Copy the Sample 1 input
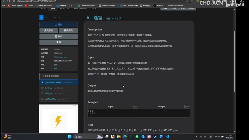This screenshot has height=140, width=249. (x=135, y=107)
